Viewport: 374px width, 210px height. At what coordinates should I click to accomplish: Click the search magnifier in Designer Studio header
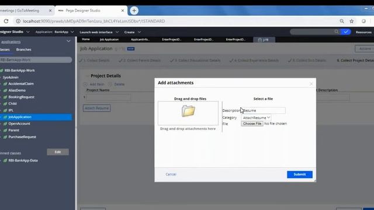pyautogui.click(x=337, y=32)
